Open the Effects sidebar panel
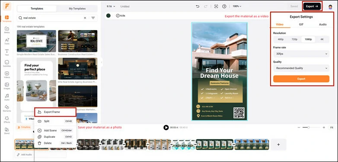This screenshot has height=162, width=338. [7, 120]
